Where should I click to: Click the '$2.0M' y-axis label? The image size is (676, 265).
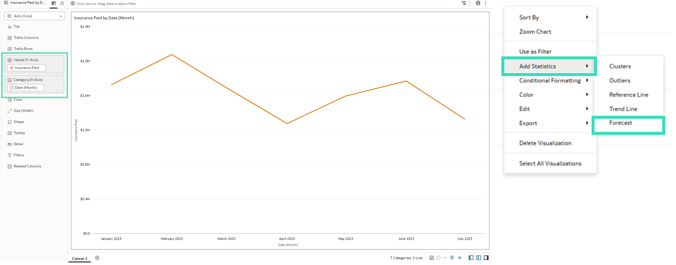(85, 61)
